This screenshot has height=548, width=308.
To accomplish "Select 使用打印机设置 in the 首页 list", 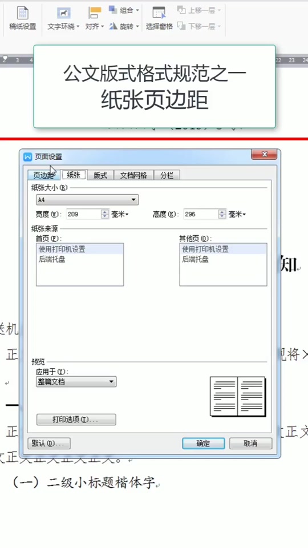I will 80,249.
